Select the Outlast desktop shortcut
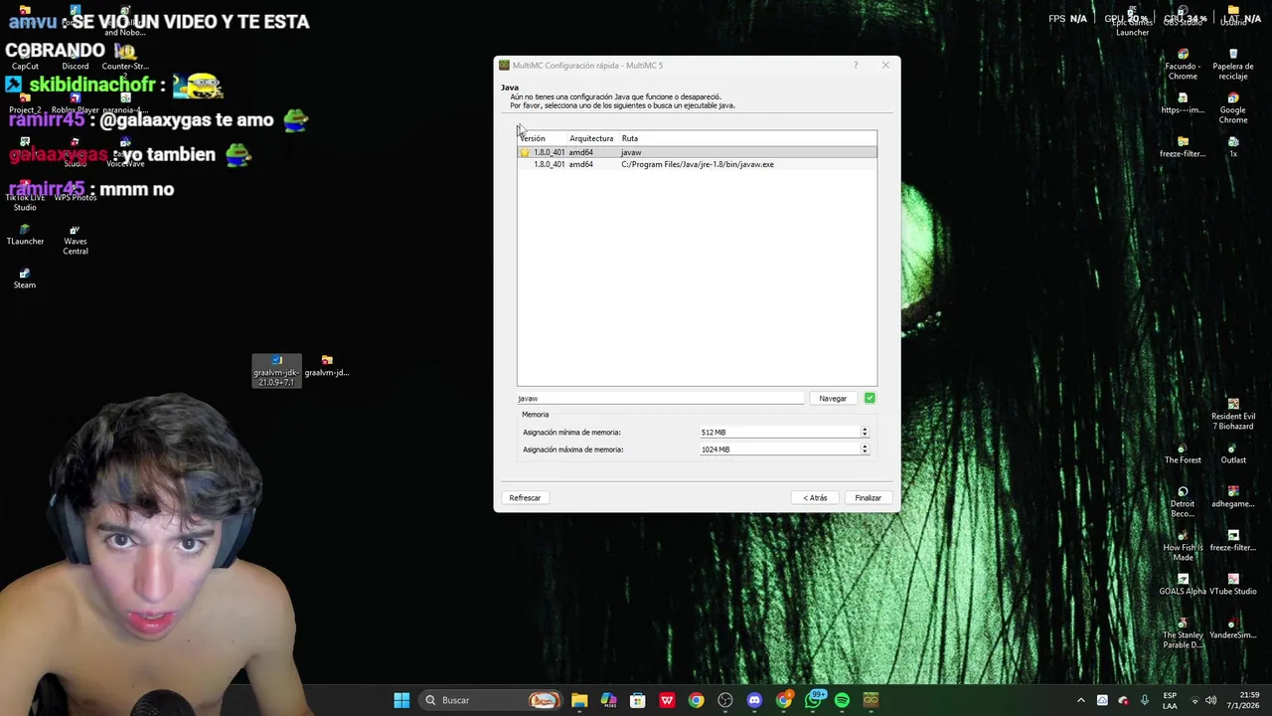 tap(1233, 453)
